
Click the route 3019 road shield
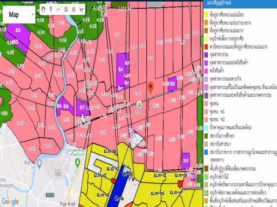tap(50, 195)
